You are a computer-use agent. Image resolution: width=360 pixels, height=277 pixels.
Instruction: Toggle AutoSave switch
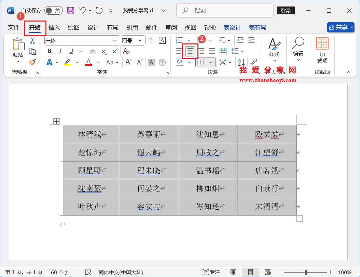(x=54, y=11)
